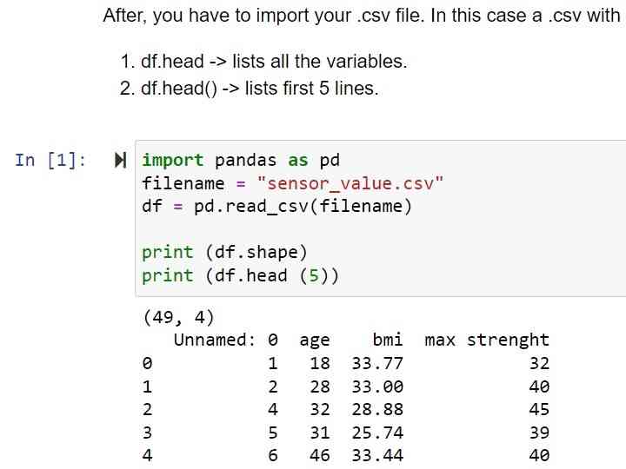This screenshot has height=469, width=626.
Task: Click the "sensor_value.csv" string in code
Action: 350,183
